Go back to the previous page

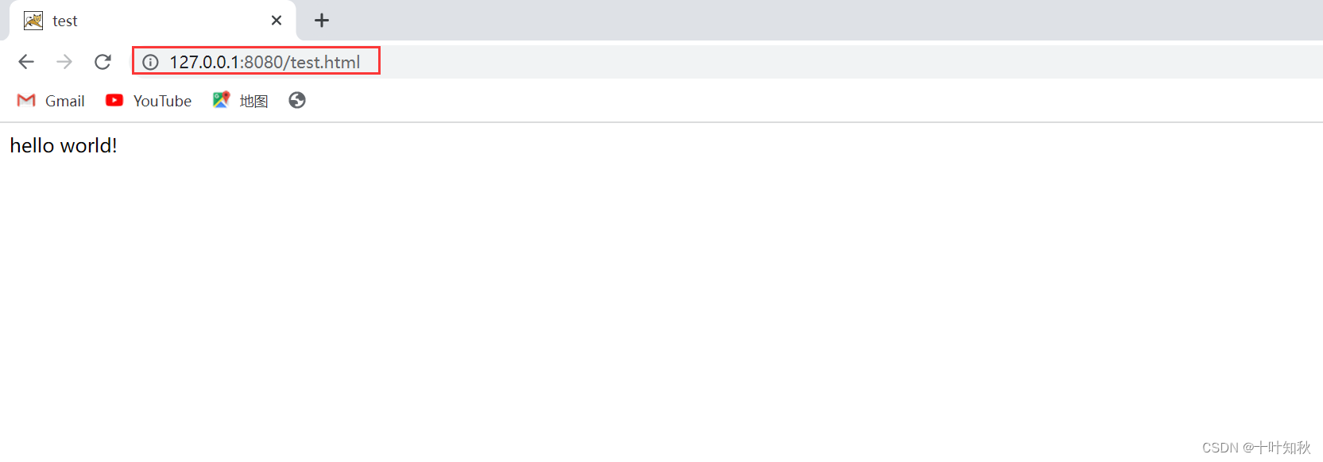tap(26, 62)
